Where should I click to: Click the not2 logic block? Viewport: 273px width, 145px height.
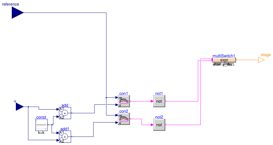click(x=159, y=125)
